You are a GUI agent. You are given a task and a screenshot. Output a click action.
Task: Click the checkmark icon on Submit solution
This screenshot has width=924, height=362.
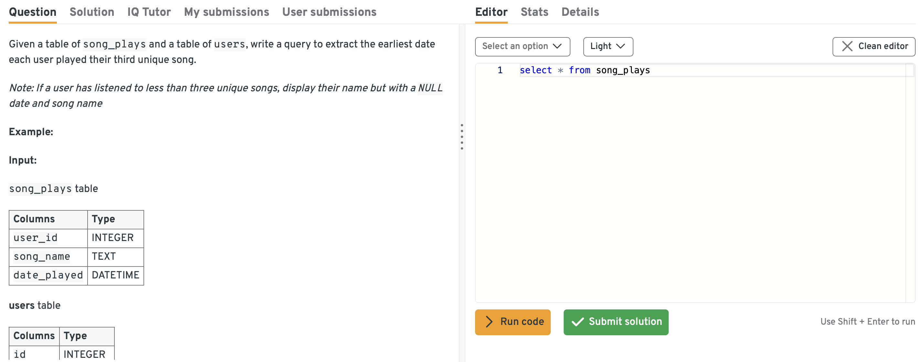[577, 322]
